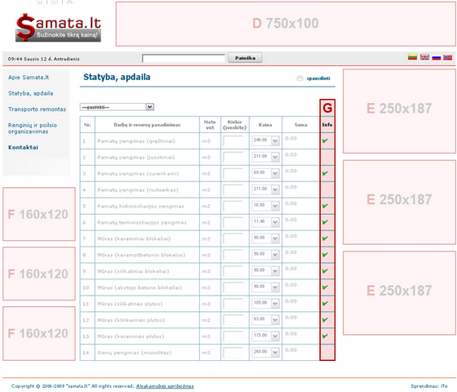The height and width of the screenshot is (392, 457).
Task: Open the price dropdown for row 14
Action: click(x=265, y=352)
